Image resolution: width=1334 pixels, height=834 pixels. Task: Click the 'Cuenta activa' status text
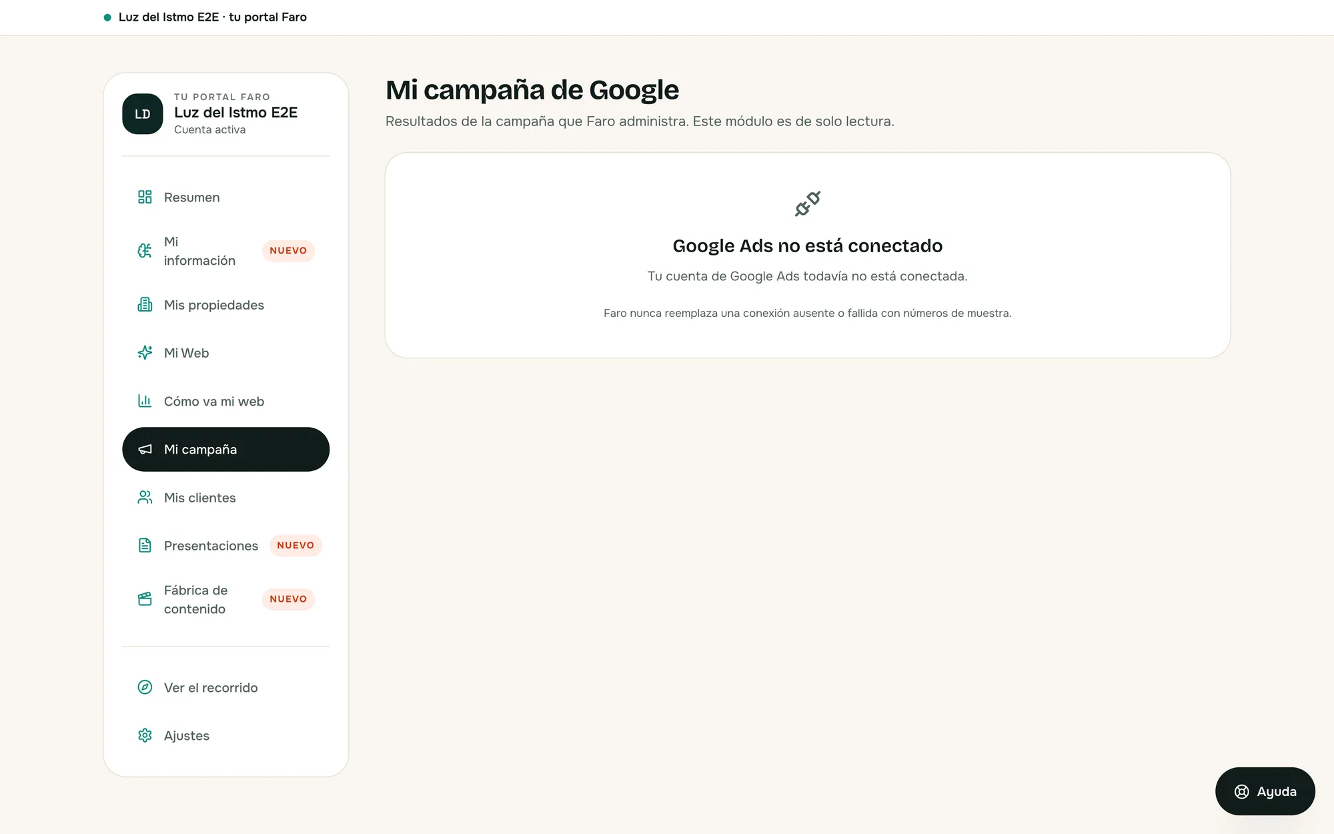209,129
